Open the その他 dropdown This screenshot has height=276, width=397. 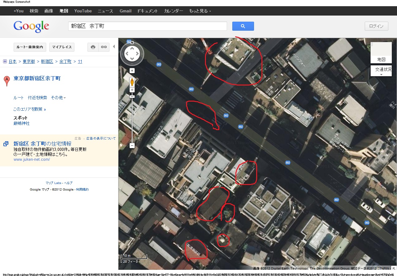[x=58, y=98]
